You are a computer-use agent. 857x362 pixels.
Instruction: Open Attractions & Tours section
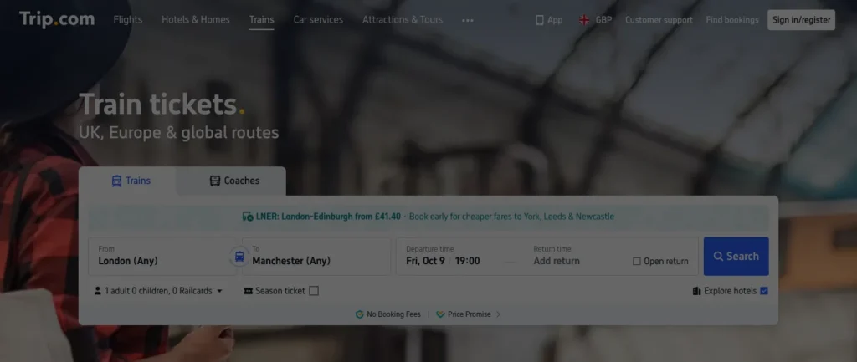click(x=403, y=20)
